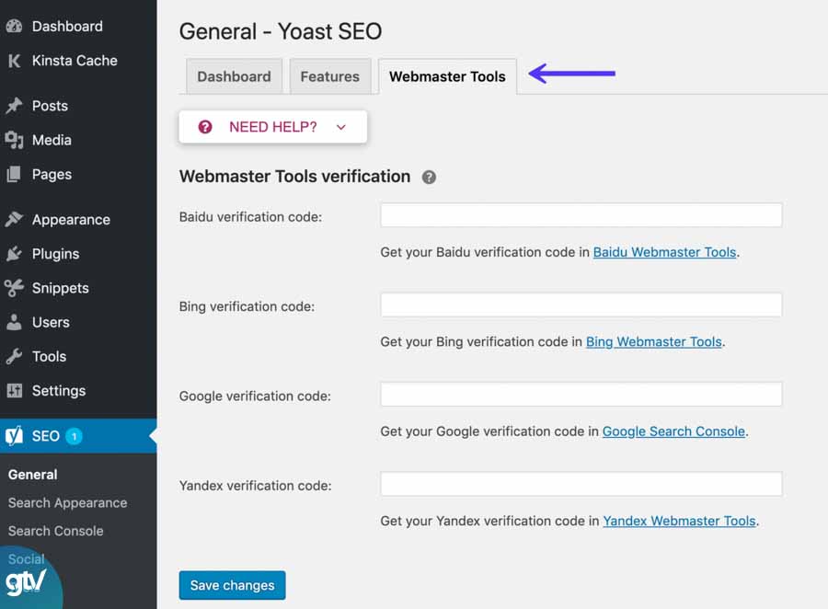Screen dimensions: 828x609
Task: Click the Pages icon in the sidebar
Action: pos(17,175)
